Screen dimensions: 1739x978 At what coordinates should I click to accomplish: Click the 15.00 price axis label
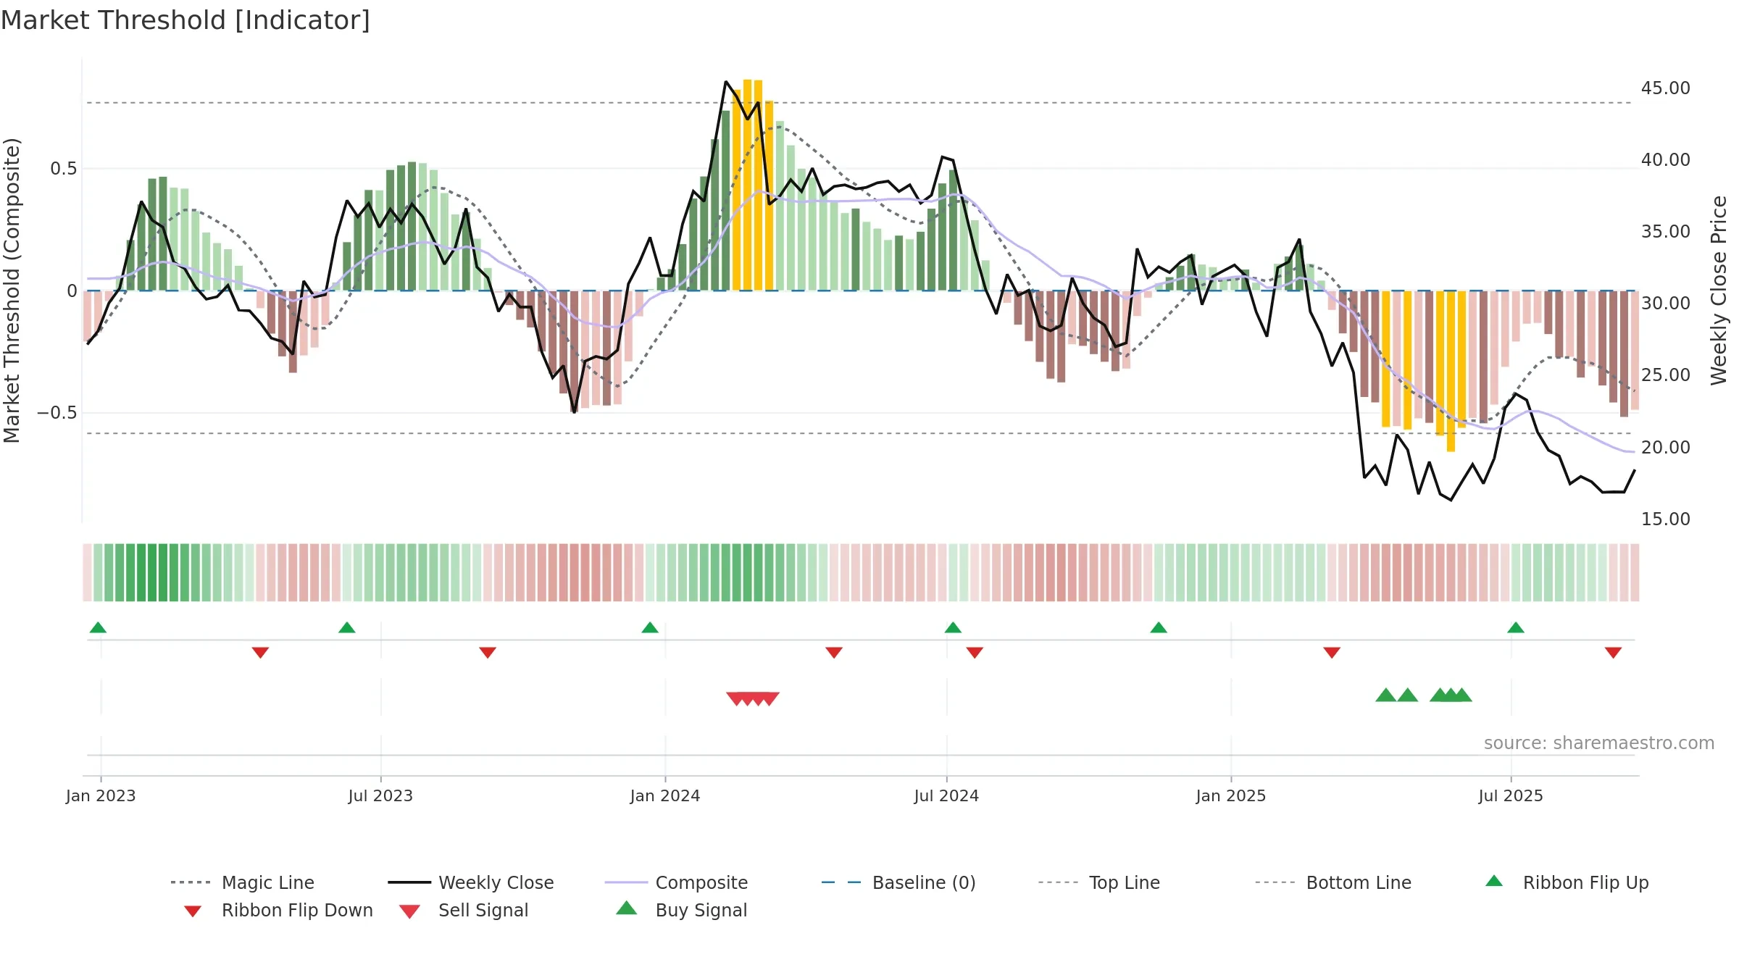[x=1666, y=519]
